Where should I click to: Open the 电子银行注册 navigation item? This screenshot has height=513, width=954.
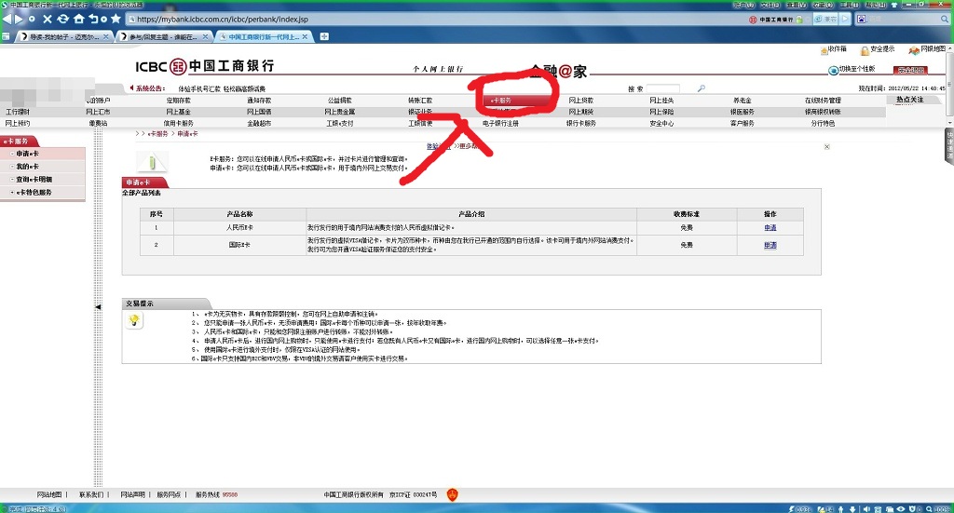[500, 124]
